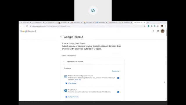The width and height of the screenshot is (186, 105).
Task: Open the page's three-dot options menu
Action: click(153, 31)
